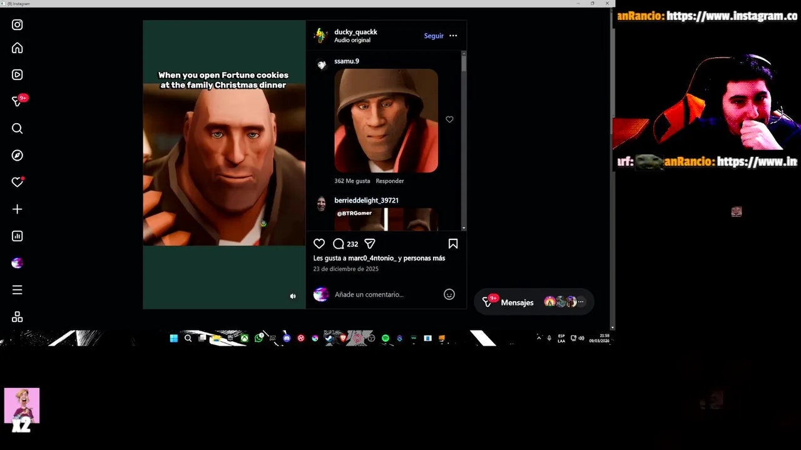Open Notifications heart in sidebar
Image resolution: width=801 pixels, height=450 pixels.
(18, 182)
